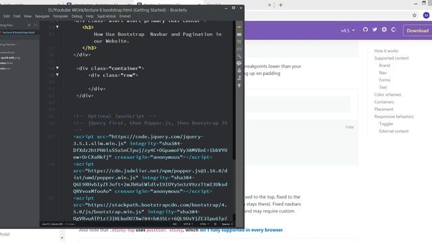Screen dimensions: 432x243
Task: Go to Nav section link in sidebar
Action: coord(383,73)
